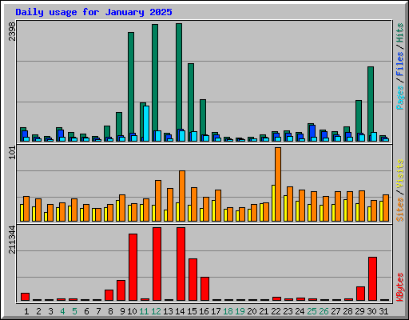This screenshot has height=320, width=409.
Task: Click the orange bar for day 14
Action: 182,196
